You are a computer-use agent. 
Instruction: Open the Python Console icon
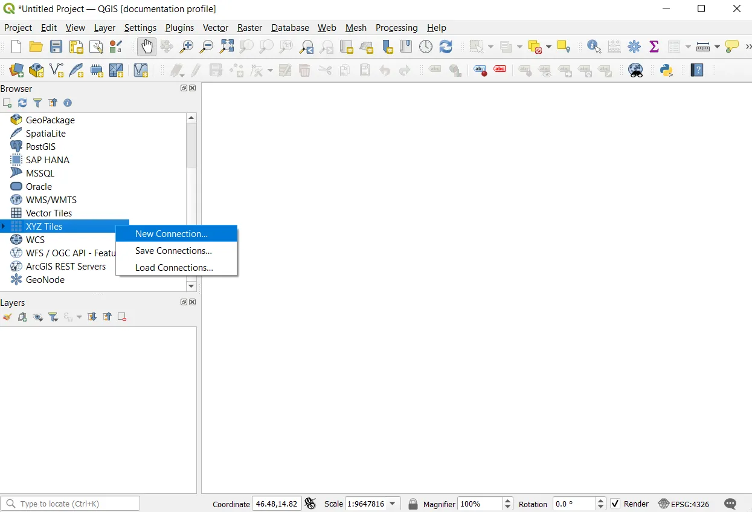pyautogui.click(x=666, y=70)
